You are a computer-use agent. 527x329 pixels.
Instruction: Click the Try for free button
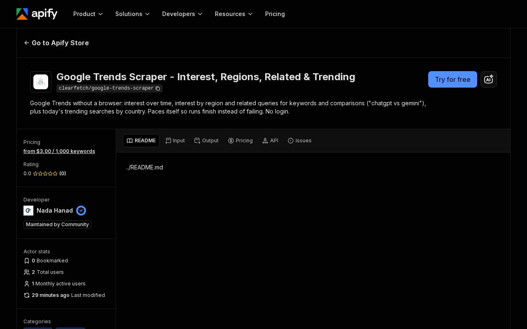(452, 79)
